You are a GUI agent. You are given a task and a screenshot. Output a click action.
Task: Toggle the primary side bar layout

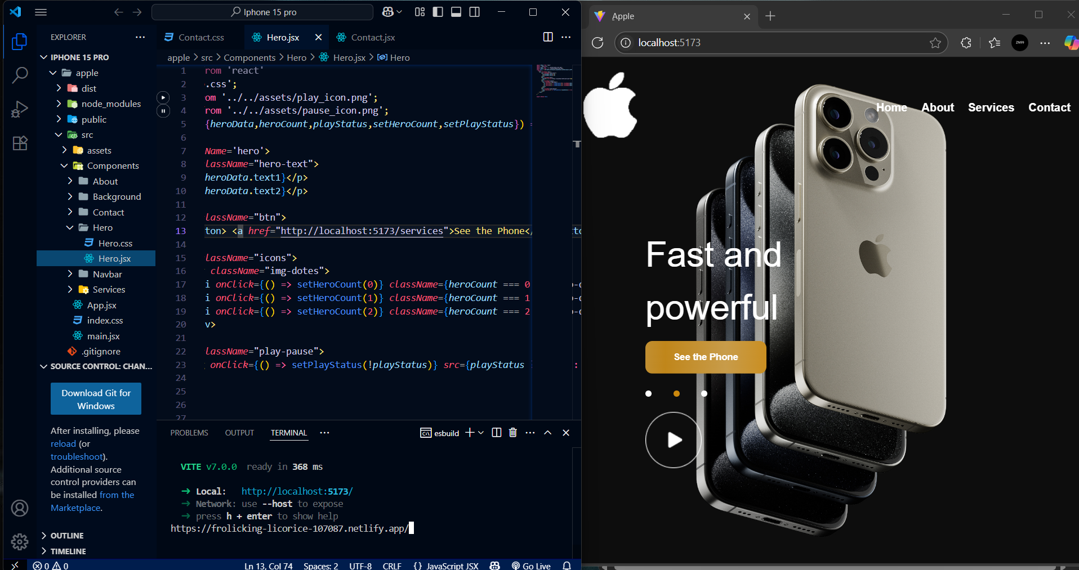tap(438, 12)
